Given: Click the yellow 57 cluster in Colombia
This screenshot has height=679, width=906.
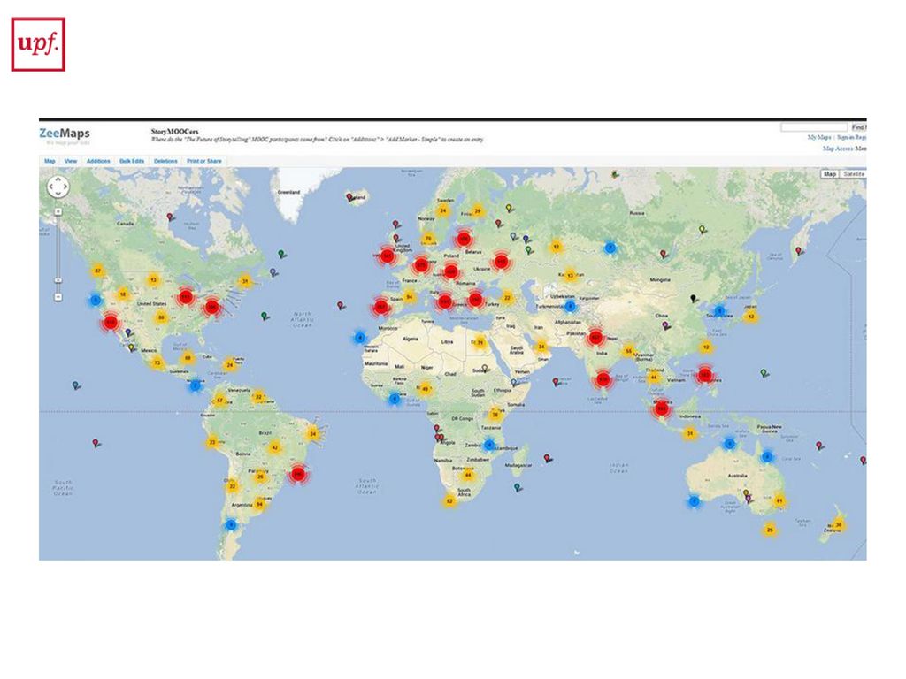Looking at the screenshot, I should tap(219, 401).
